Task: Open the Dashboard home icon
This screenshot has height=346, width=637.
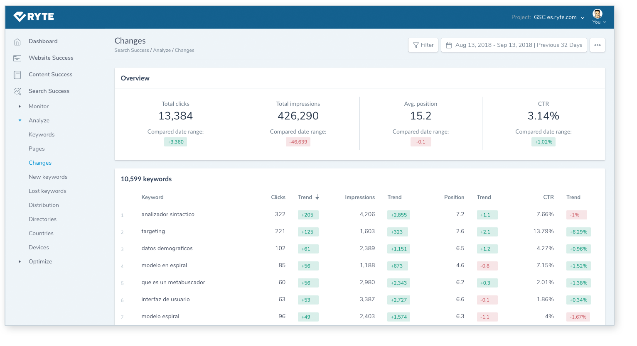Action: click(17, 41)
